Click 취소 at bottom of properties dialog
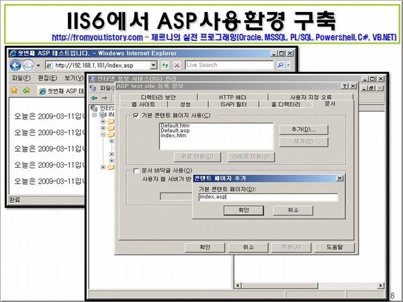 [x=248, y=247]
